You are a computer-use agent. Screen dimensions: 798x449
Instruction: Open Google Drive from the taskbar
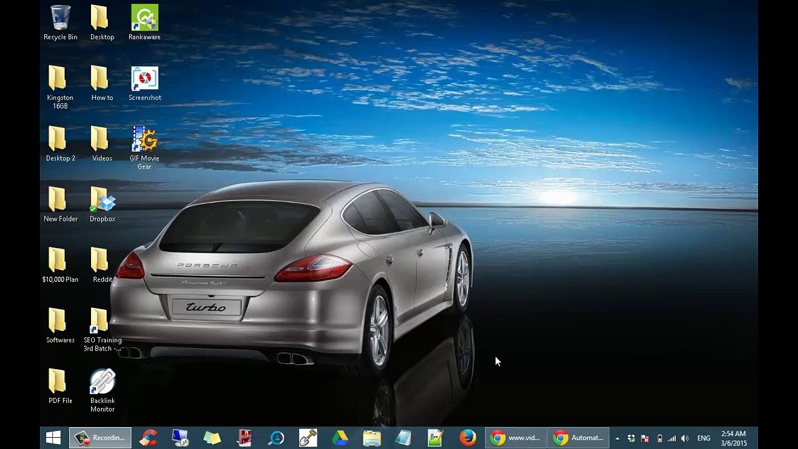(x=340, y=438)
